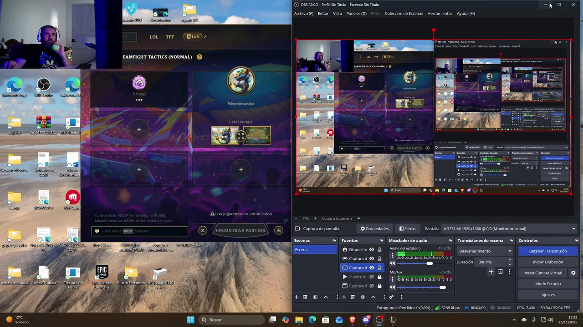This screenshot has width=583, height=327.
Task: Open transitions three-dot menu
Action: 509,272
